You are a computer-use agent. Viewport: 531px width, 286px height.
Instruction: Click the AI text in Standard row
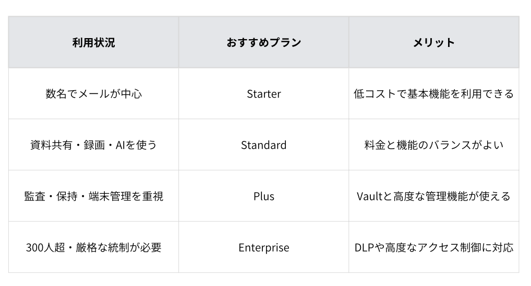(x=120, y=145)
